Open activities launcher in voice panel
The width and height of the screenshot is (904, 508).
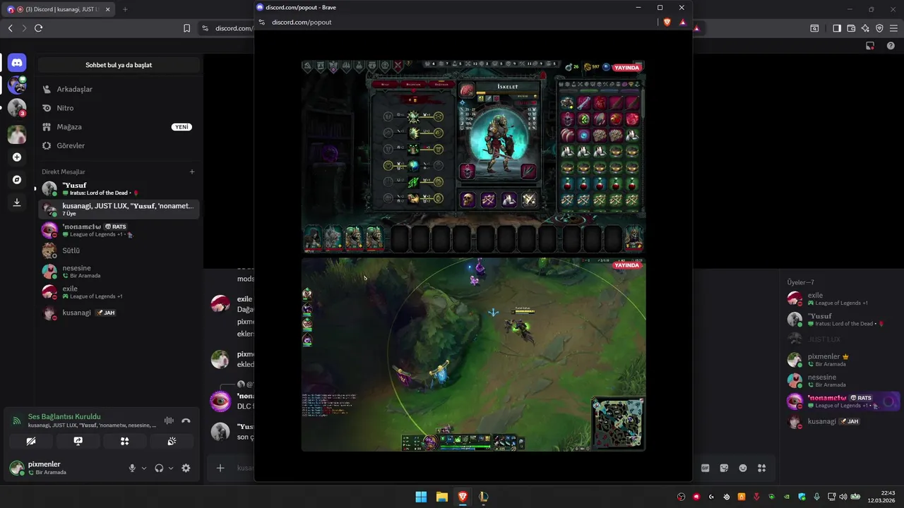click(125, 441)
